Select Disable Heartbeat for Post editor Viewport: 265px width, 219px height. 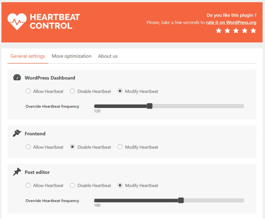pos(72,185)
